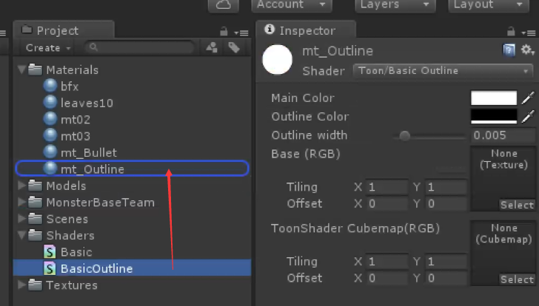Select the mt02 material sphere icon

[x=50, y=119]
